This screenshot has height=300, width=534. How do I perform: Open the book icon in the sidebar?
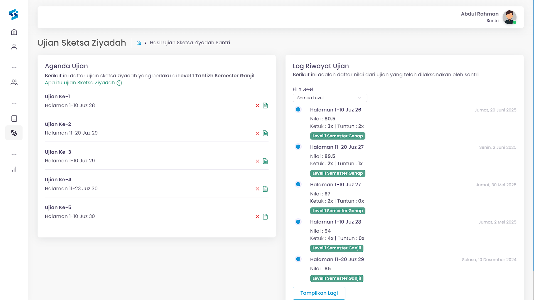pyautogui.click(x=14, y=118)
